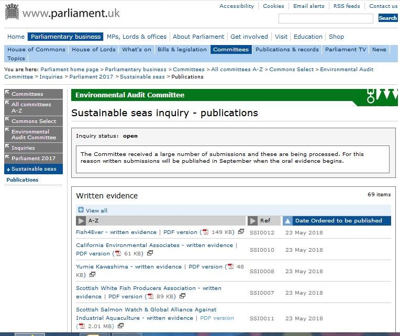Click PDF icon in Yumie Kawashima row
Viewport: 400px width, 336px height.
pyautogui.click(x=230, y=266)
